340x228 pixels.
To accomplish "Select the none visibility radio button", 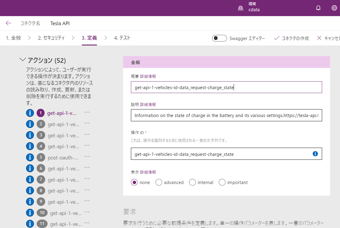I will [134, 183].
